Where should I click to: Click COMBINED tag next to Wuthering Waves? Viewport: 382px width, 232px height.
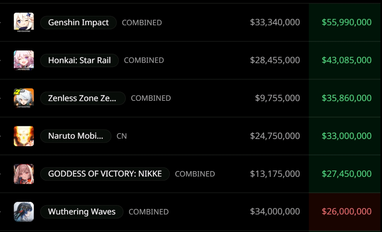(148, 212)
